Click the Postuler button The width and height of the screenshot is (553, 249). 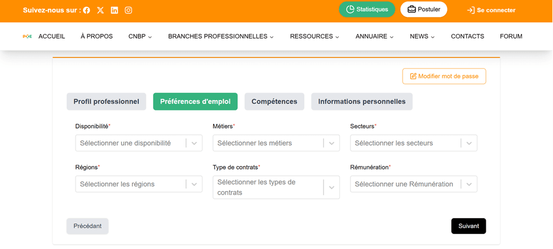[424, 9]
